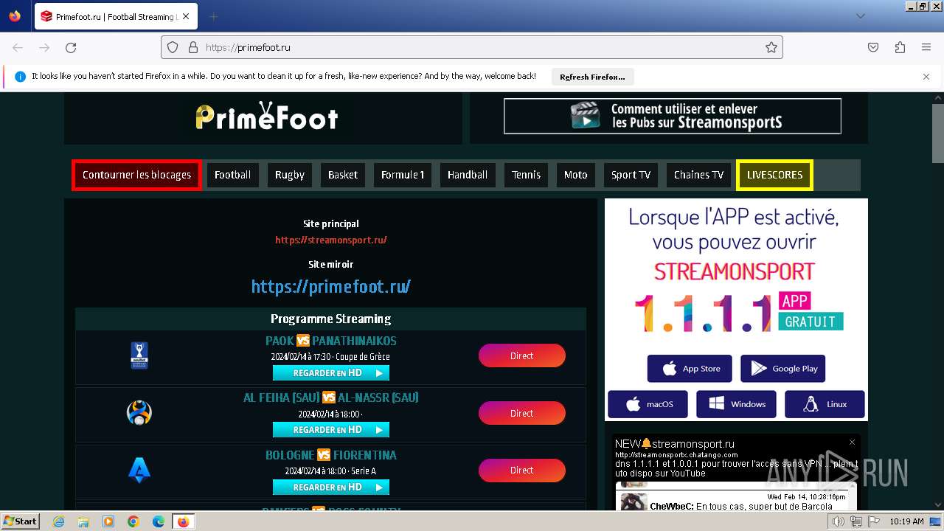Open the Comment utiliser et enlever banner
Image resolution: width=944 pixels, height=531 pixels.
672,116
